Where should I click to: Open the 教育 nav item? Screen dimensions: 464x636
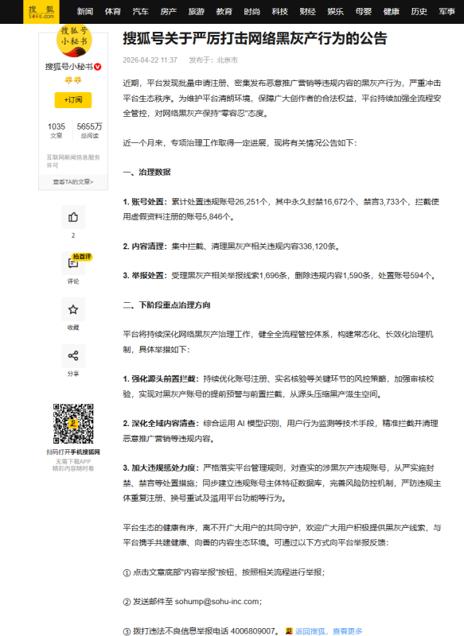224,12
